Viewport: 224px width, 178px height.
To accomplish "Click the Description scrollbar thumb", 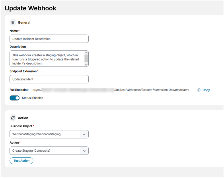I will pos(86,58).
